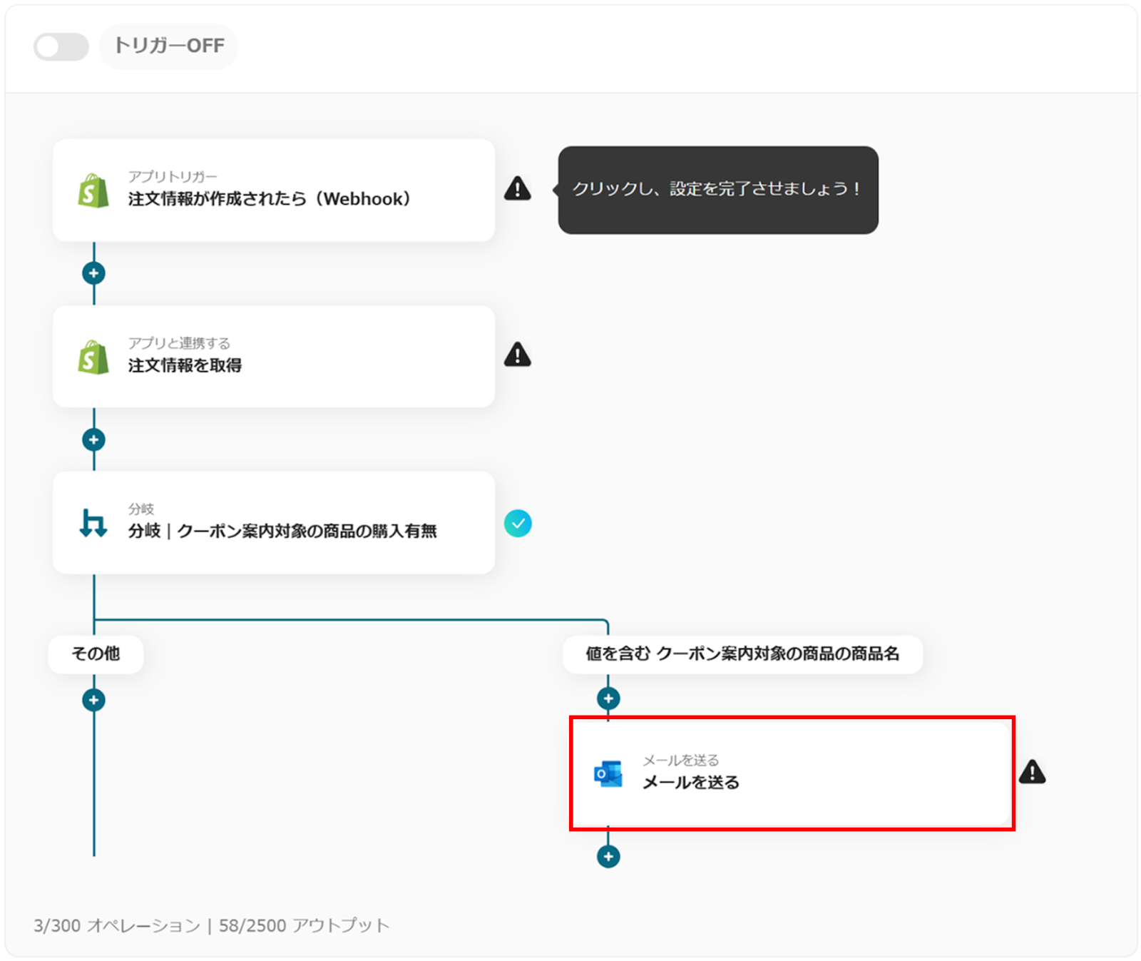Add step via plus under その他 branch
Screen dimensions: 1141x961
pos(93,700)
